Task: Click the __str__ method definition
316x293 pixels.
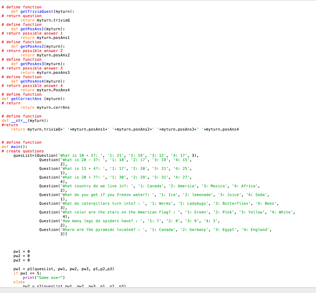Action: [x=25, y=121]
